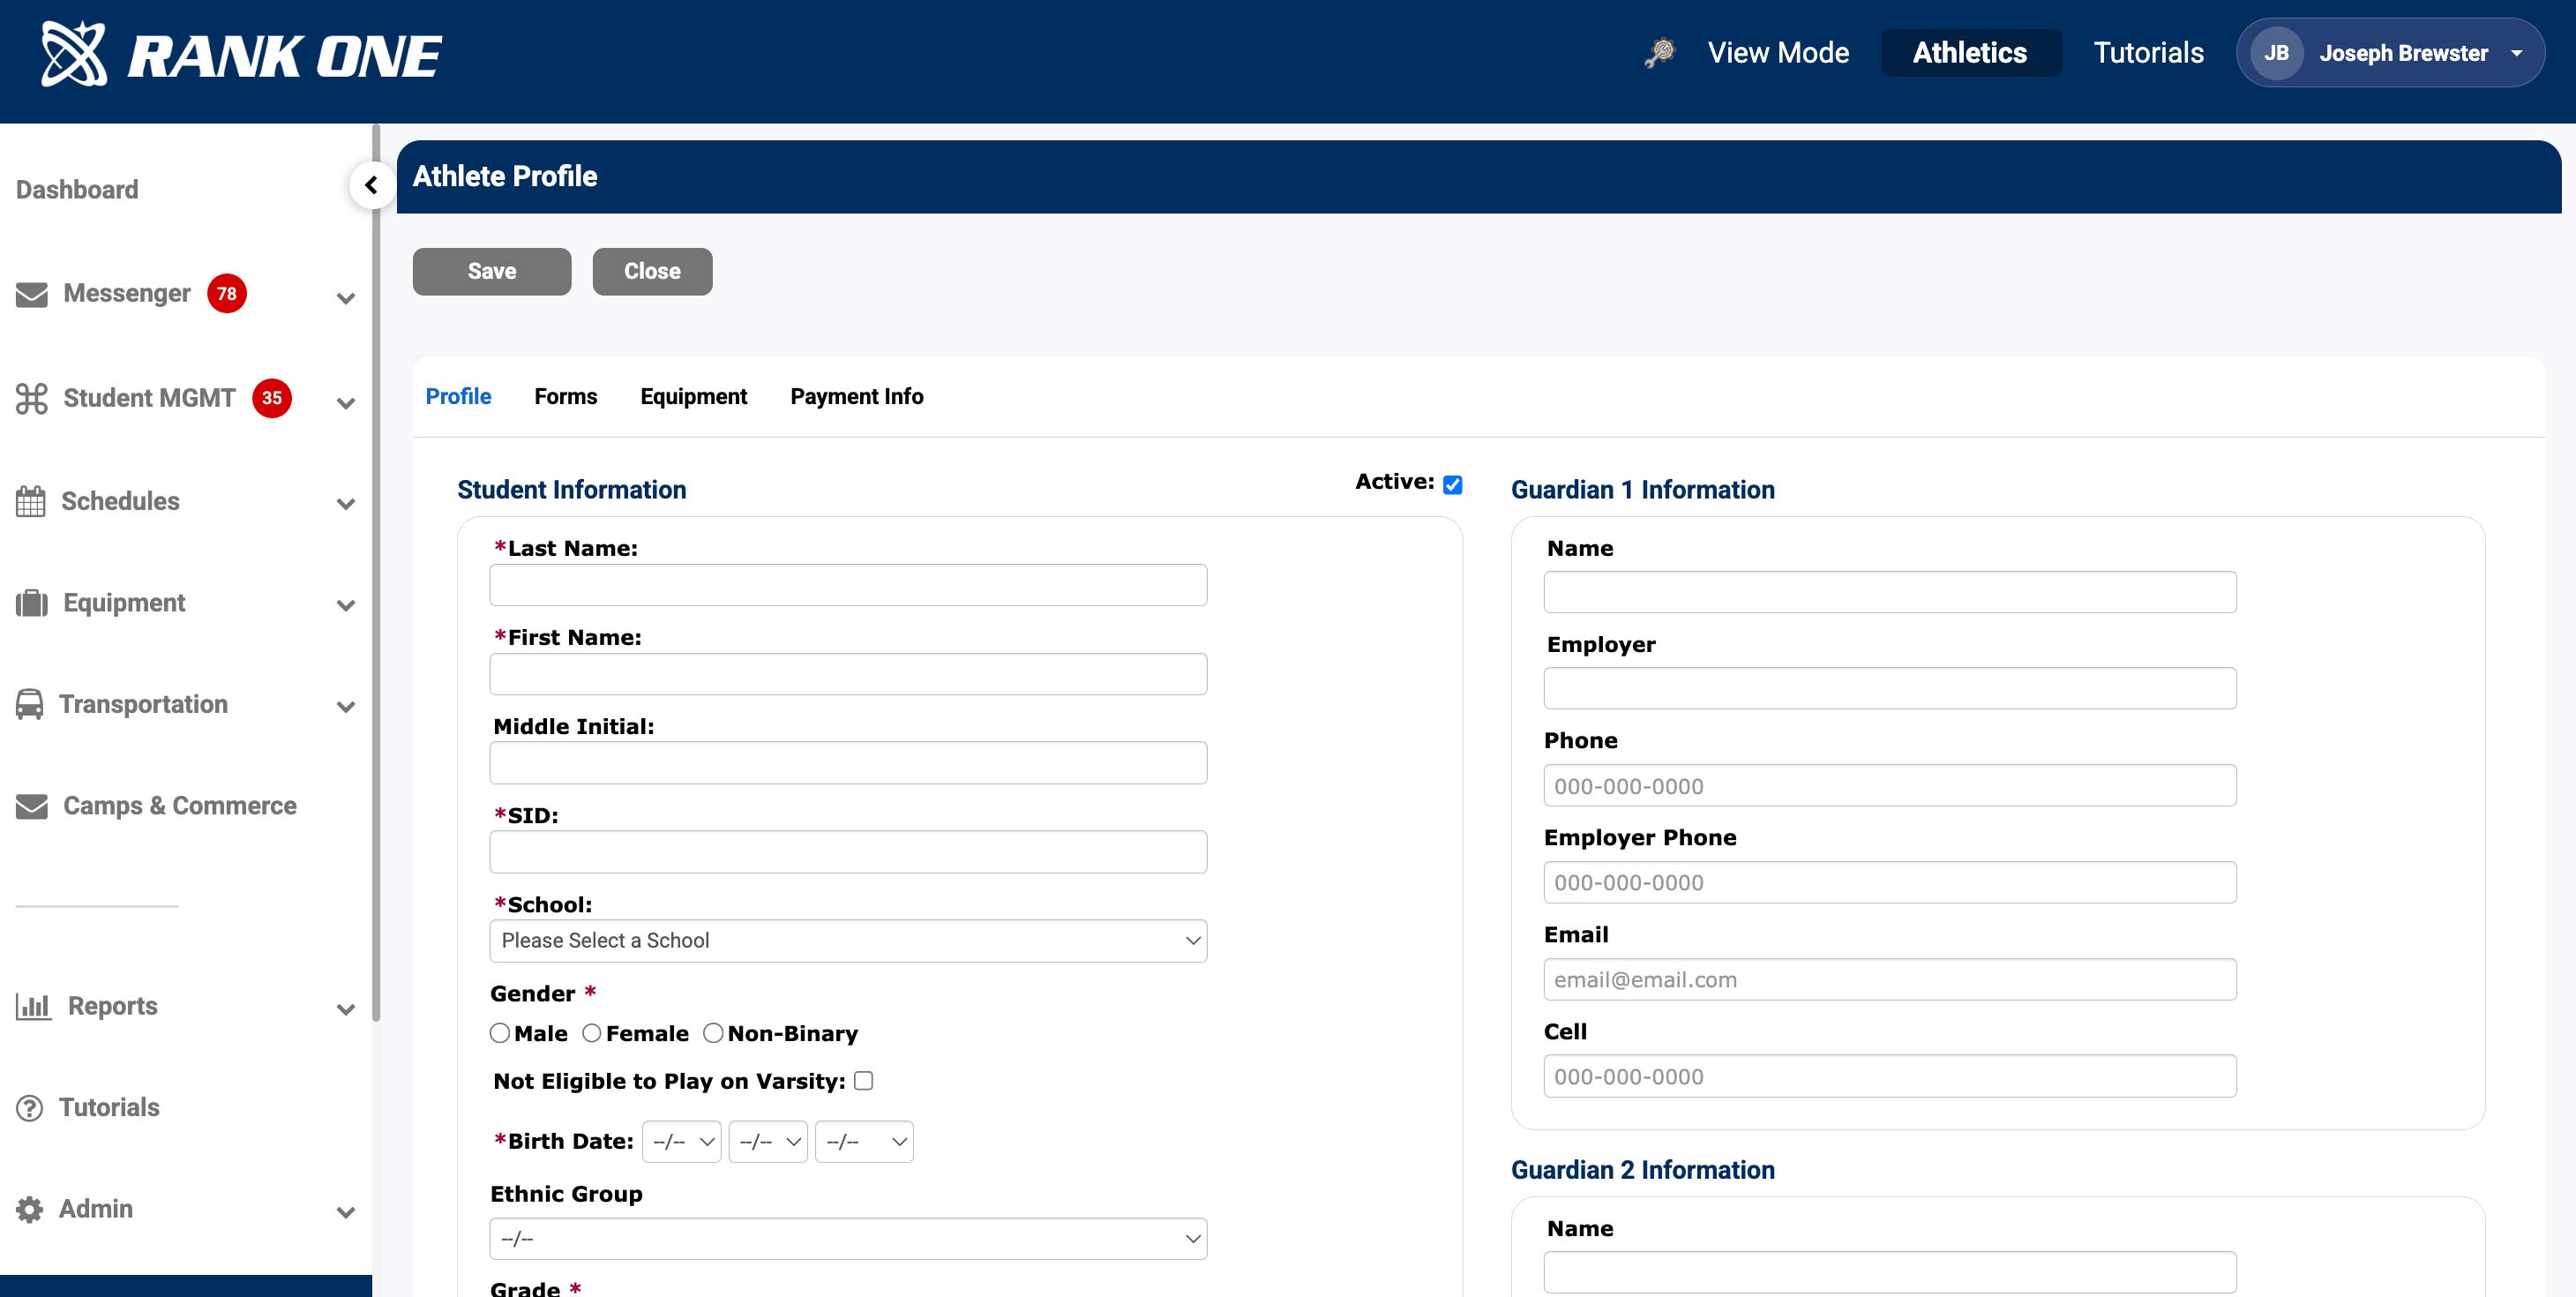Open the School selection dropdown
The image size is (2576, 1297).
pyautogui.click(x=848, y=940)
